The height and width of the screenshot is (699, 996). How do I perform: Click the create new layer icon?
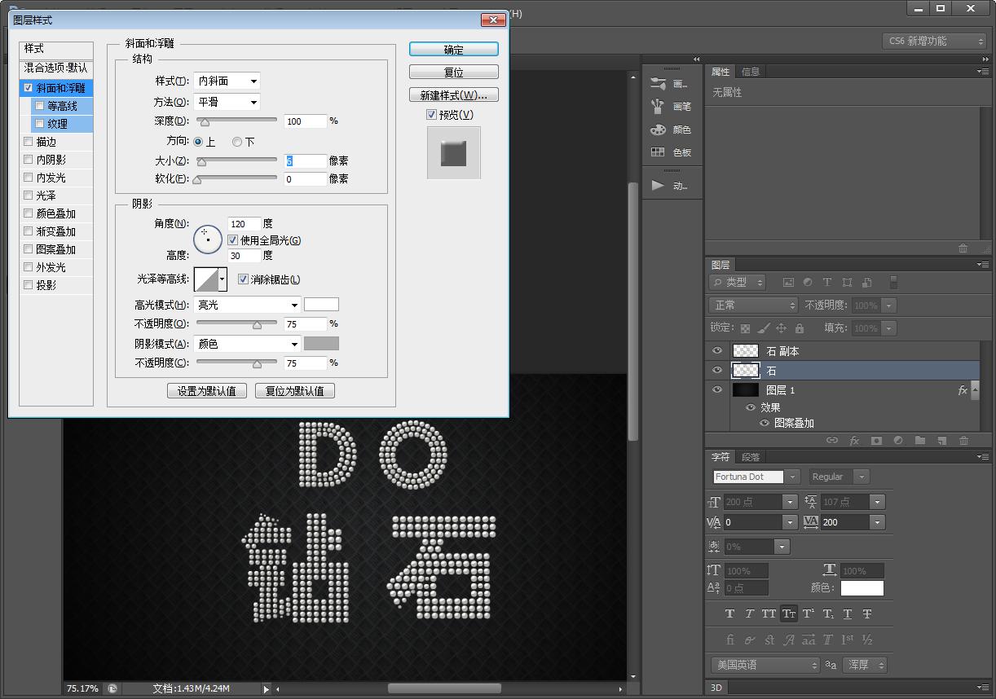[x=941, y=441]
